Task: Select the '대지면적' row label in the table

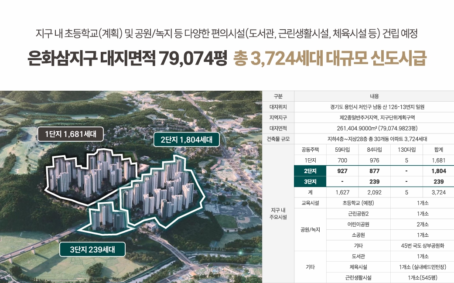Action: (278, 128)
